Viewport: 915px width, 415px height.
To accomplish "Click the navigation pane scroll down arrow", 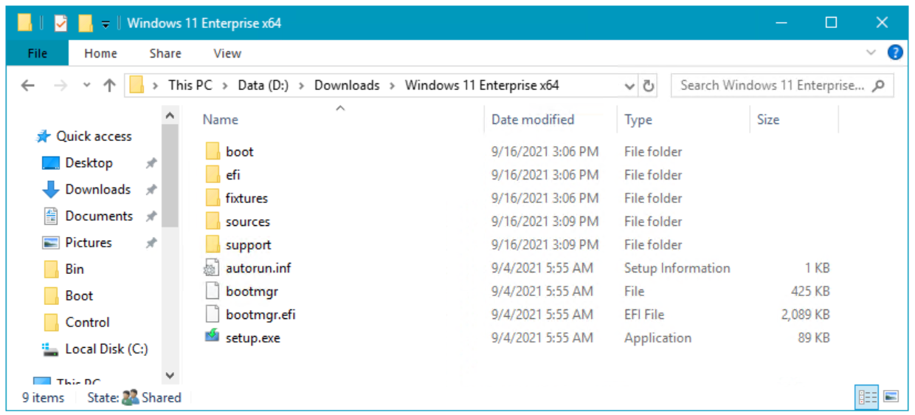I will coord(170,375).
